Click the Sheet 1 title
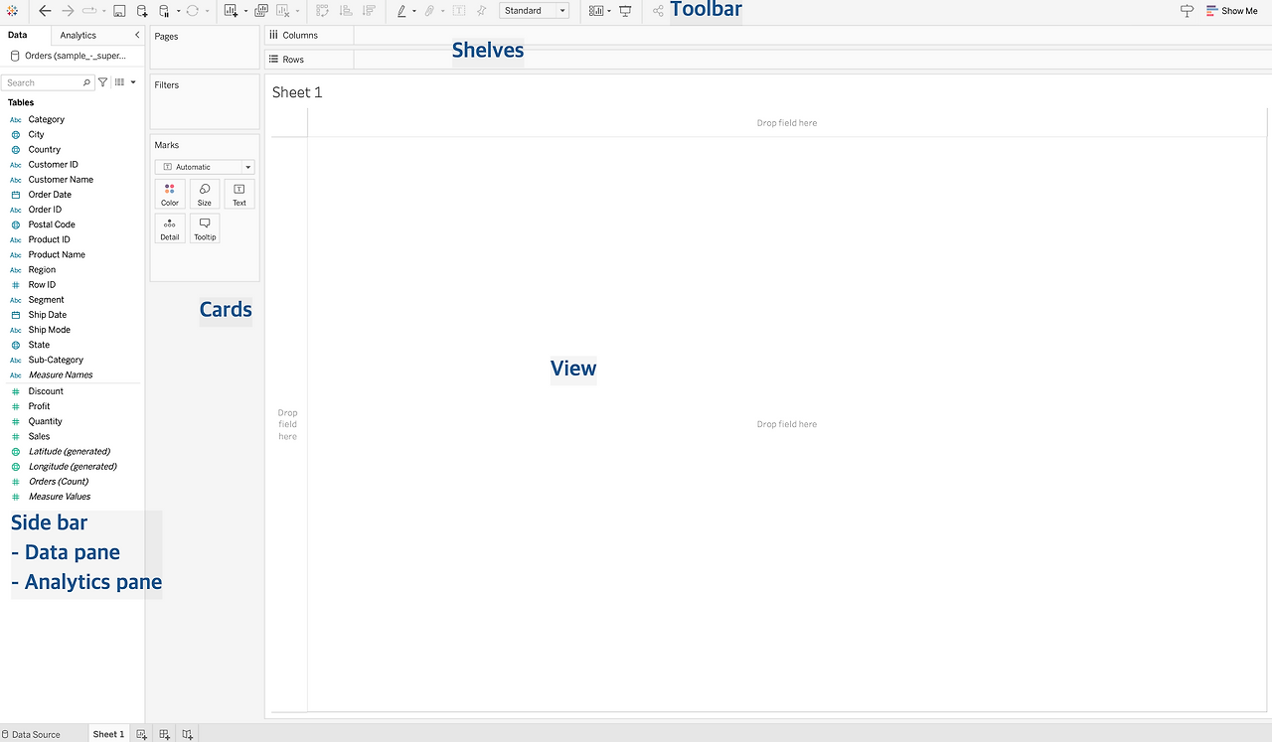This screenshot has height=742, width=1272. pyautogui.click(x=297, y=92)
